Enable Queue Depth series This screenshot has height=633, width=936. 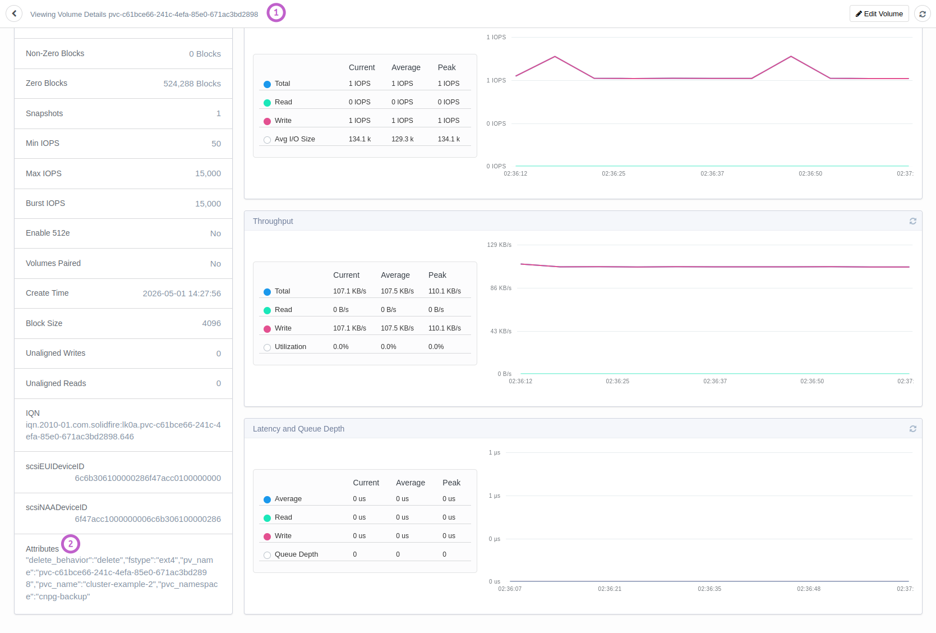coord(268,555)
